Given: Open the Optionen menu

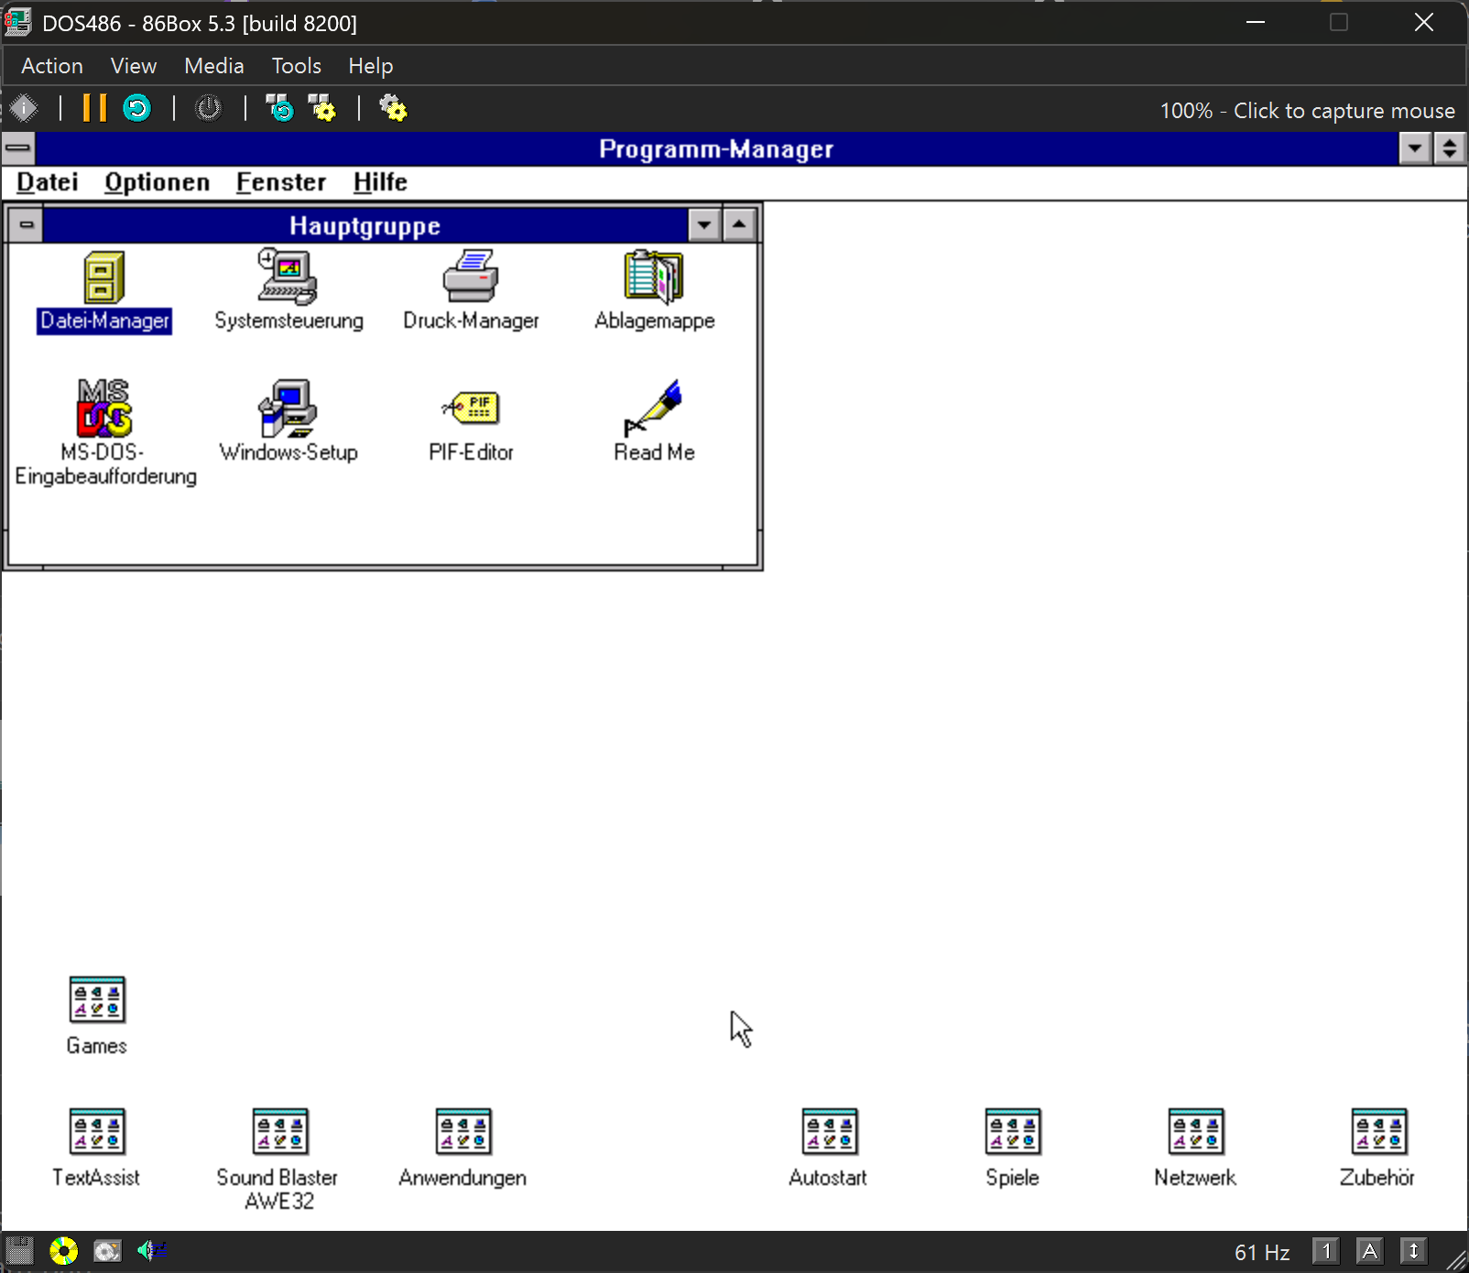Looking at the screenshot, I should pos(158,182).
